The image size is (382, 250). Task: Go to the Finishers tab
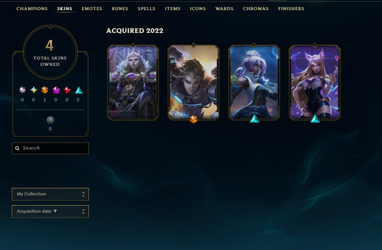coord(291,9)
